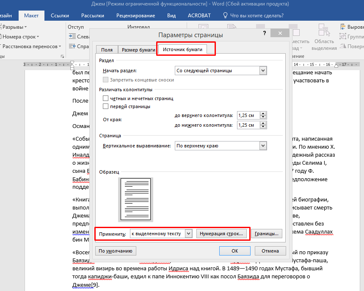Decrease до нижнего колонтитула value
Screen dimensions: 364x291
[x=263, y=127]
